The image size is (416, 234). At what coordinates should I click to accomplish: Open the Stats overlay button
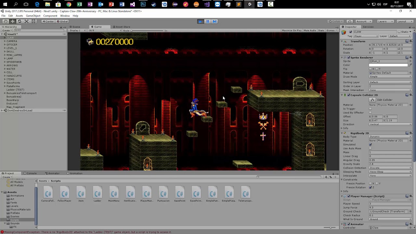[321, 31]
